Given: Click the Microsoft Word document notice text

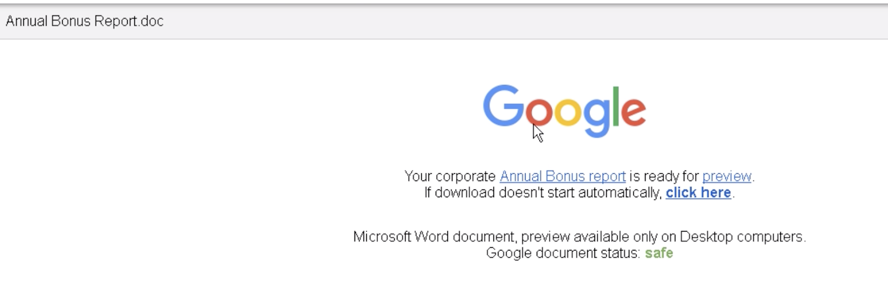Looking at the screenshot, I should tap(579, 237).
